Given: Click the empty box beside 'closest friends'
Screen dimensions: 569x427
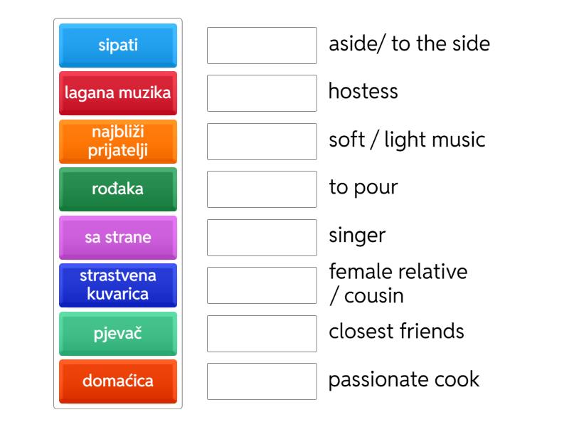Looking at the screenshot, I should coord(262,333).
